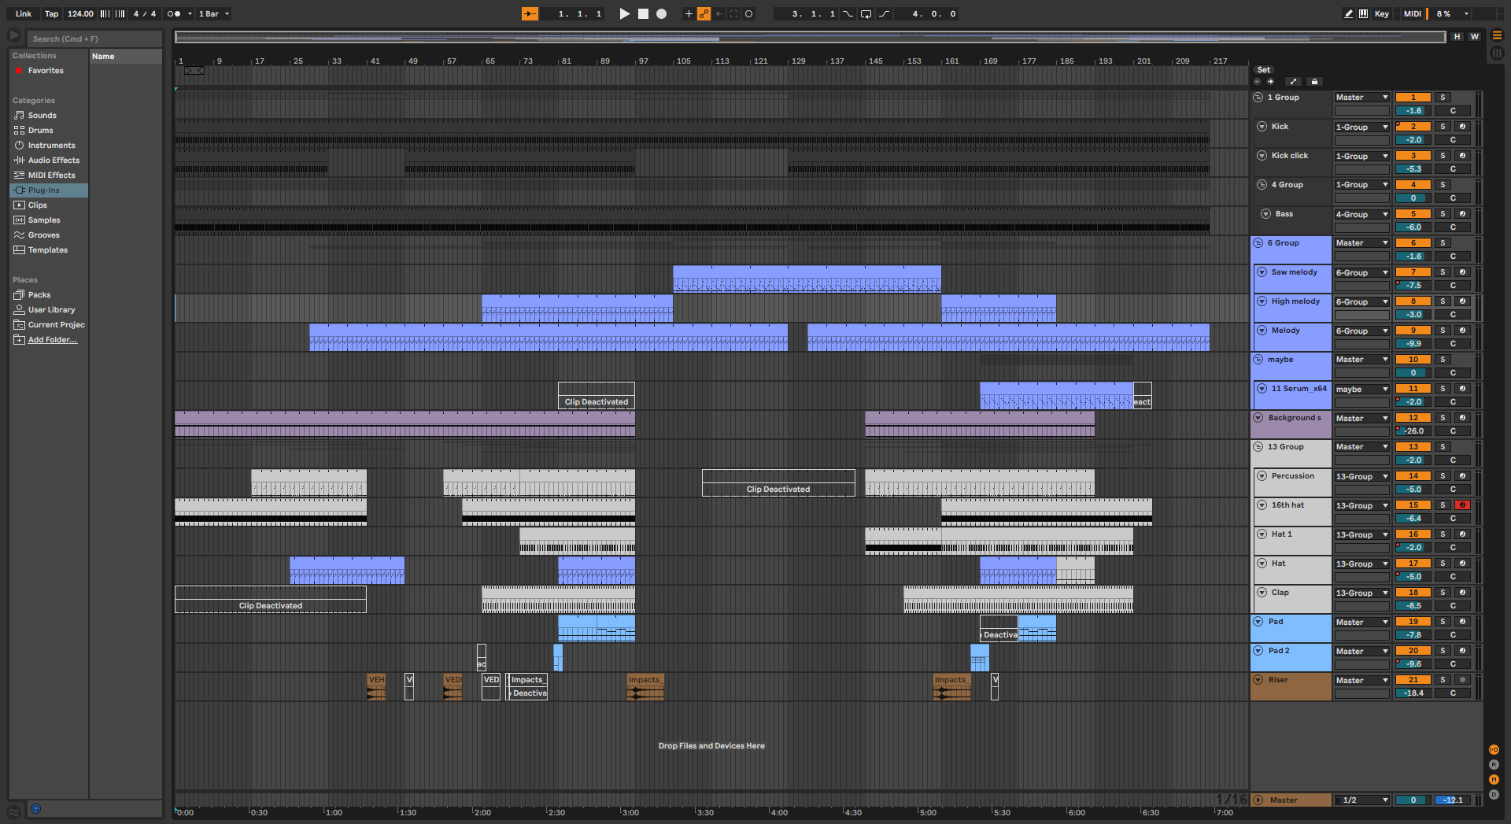
Task: Click the tempo field showing 124.00
Action: [x=80, y=13]
